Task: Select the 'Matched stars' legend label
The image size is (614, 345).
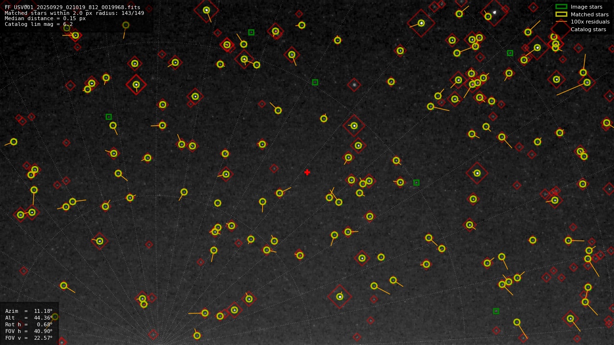Action: click(x=590, y=14)
